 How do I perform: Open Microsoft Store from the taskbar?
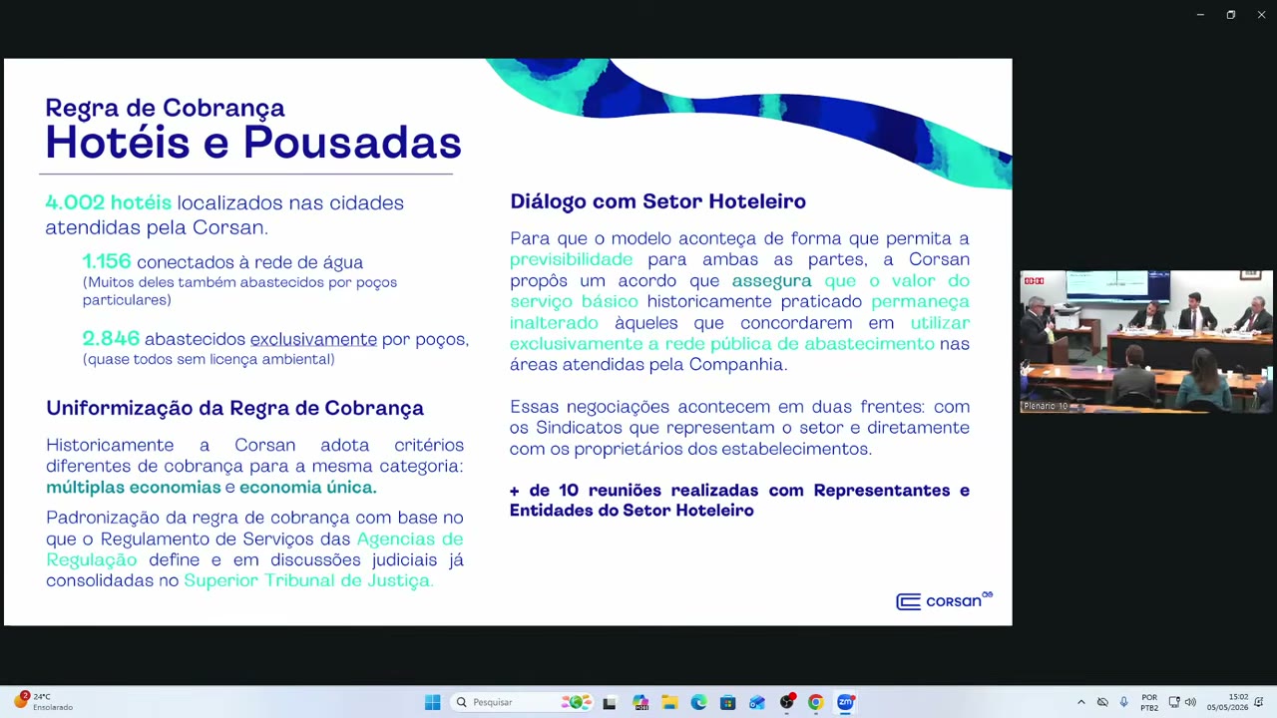[727, 702]
